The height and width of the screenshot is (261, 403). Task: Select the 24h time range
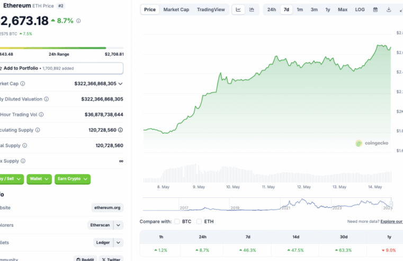click(272, 10)
